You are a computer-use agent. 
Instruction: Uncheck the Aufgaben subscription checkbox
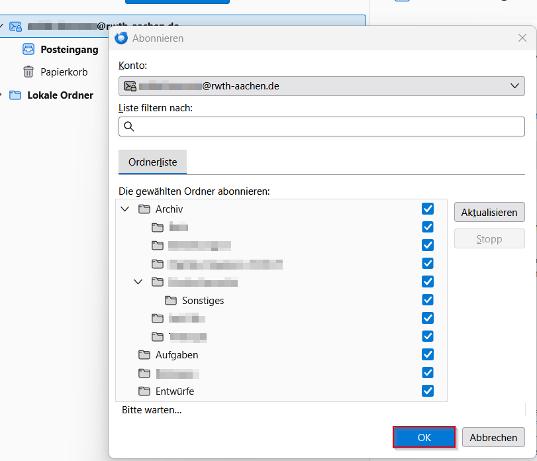[428, 354]
